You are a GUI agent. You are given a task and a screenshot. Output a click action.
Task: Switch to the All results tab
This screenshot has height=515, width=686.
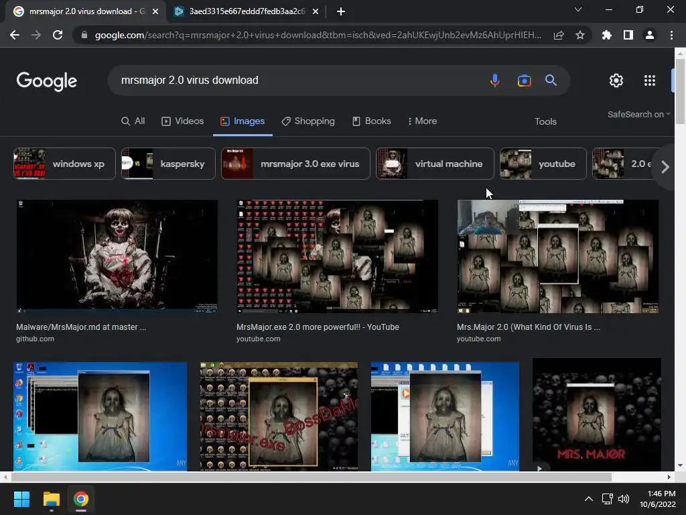(133, 121)
